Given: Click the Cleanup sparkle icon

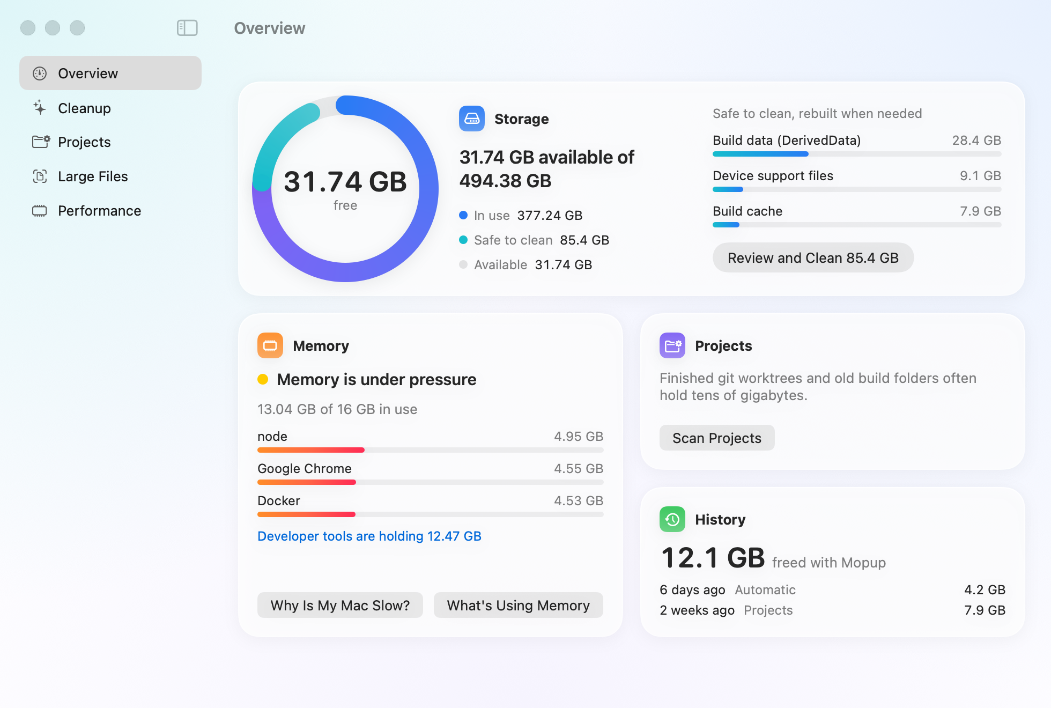Looking at the screenshot, I should tap(40, 108).
